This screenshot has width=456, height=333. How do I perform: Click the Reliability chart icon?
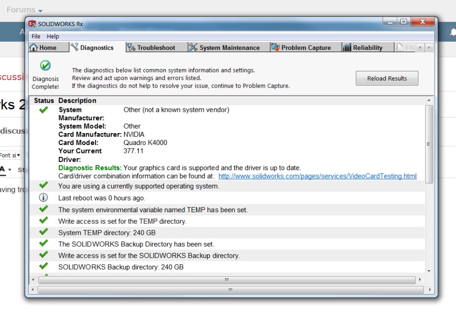tap(347, 47)
